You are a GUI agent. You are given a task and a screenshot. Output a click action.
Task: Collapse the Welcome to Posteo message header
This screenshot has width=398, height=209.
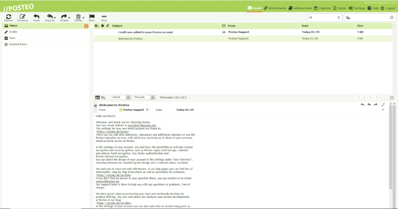(96, 105)
